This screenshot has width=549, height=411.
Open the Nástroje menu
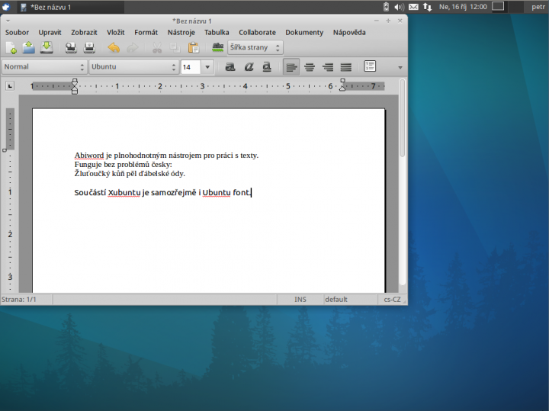pos(181,32)
